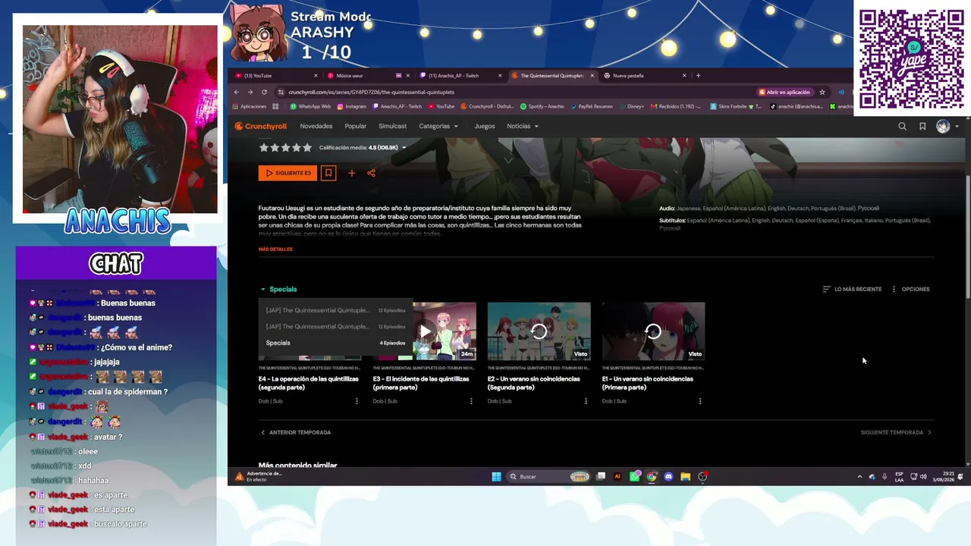The image size is (971, 546).
Task: Close the Nueva pestaña tab
Action: (x=684, y=76)
